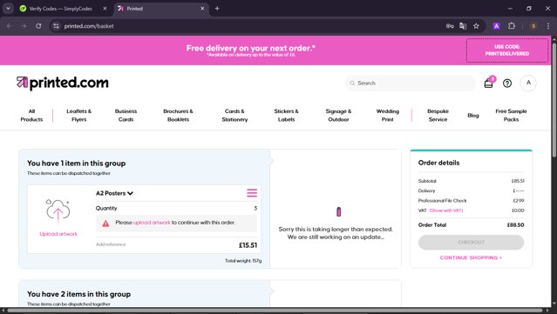Open the Chrome profile avatar

[x=533, y=26]
